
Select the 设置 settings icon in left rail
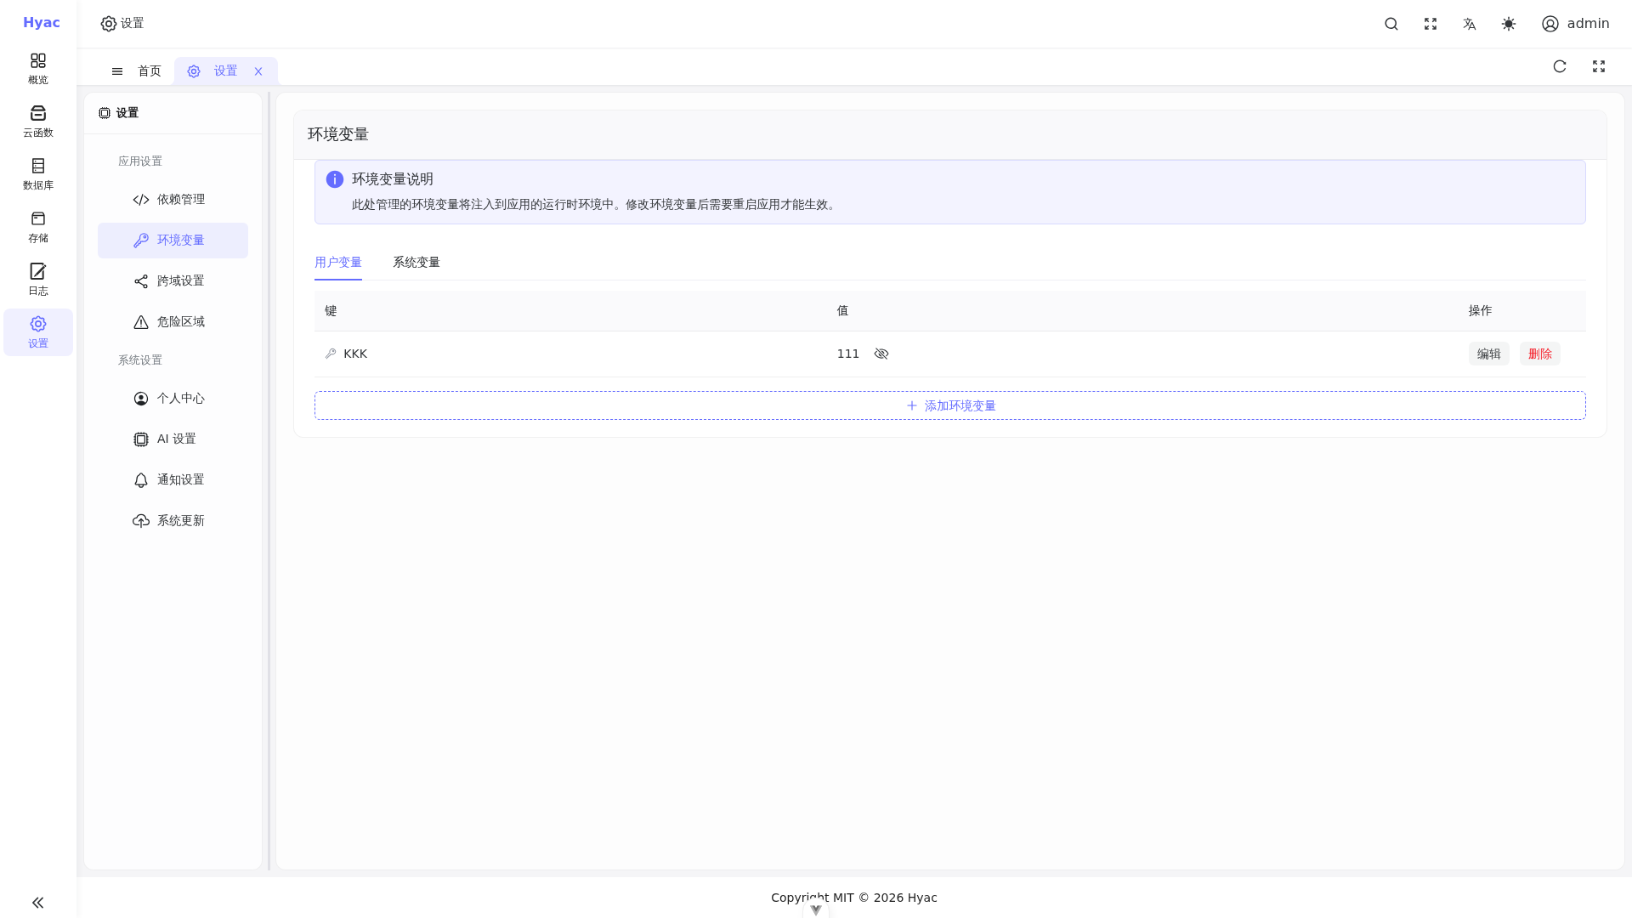point(38,332)
